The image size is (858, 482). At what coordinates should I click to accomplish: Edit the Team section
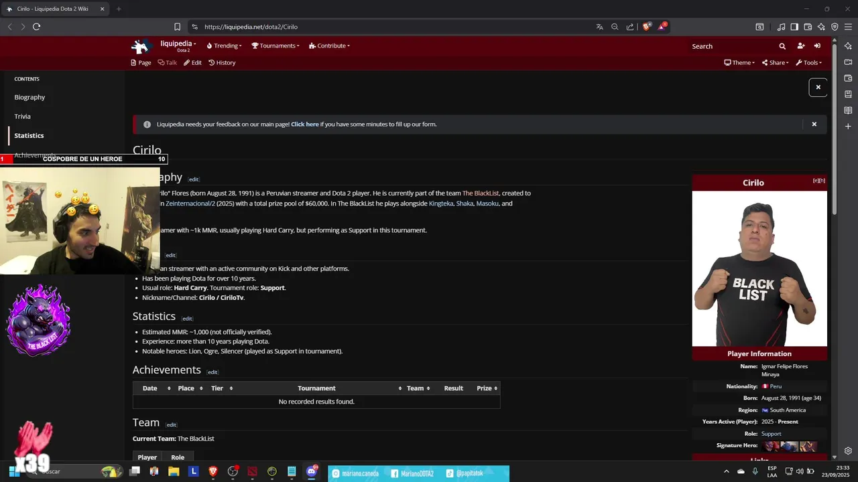tap(172, 425)
